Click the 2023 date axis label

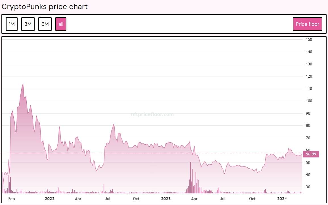(x=166, y=199)
